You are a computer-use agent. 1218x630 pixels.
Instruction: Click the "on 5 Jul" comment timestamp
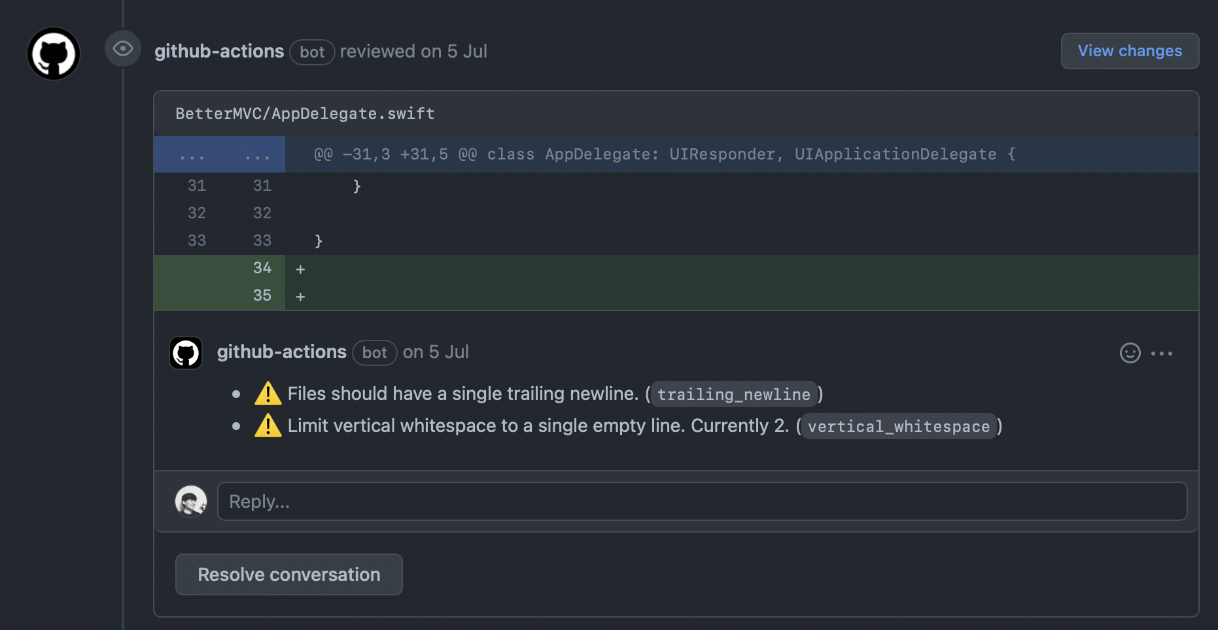pos(436,352)
